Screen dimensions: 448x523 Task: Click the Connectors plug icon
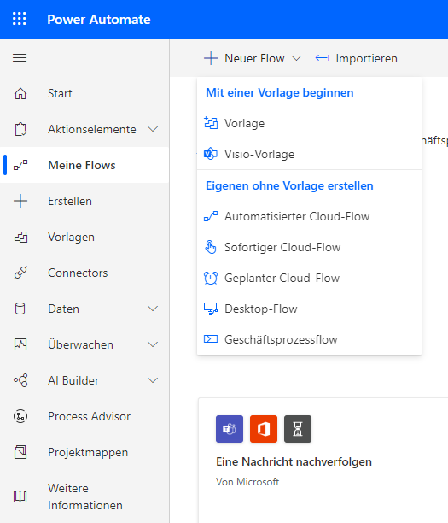click(x=20, y=273)
